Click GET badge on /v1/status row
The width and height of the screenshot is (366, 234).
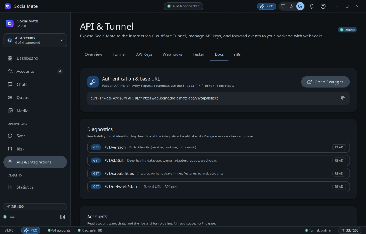(x=96, y=161)
